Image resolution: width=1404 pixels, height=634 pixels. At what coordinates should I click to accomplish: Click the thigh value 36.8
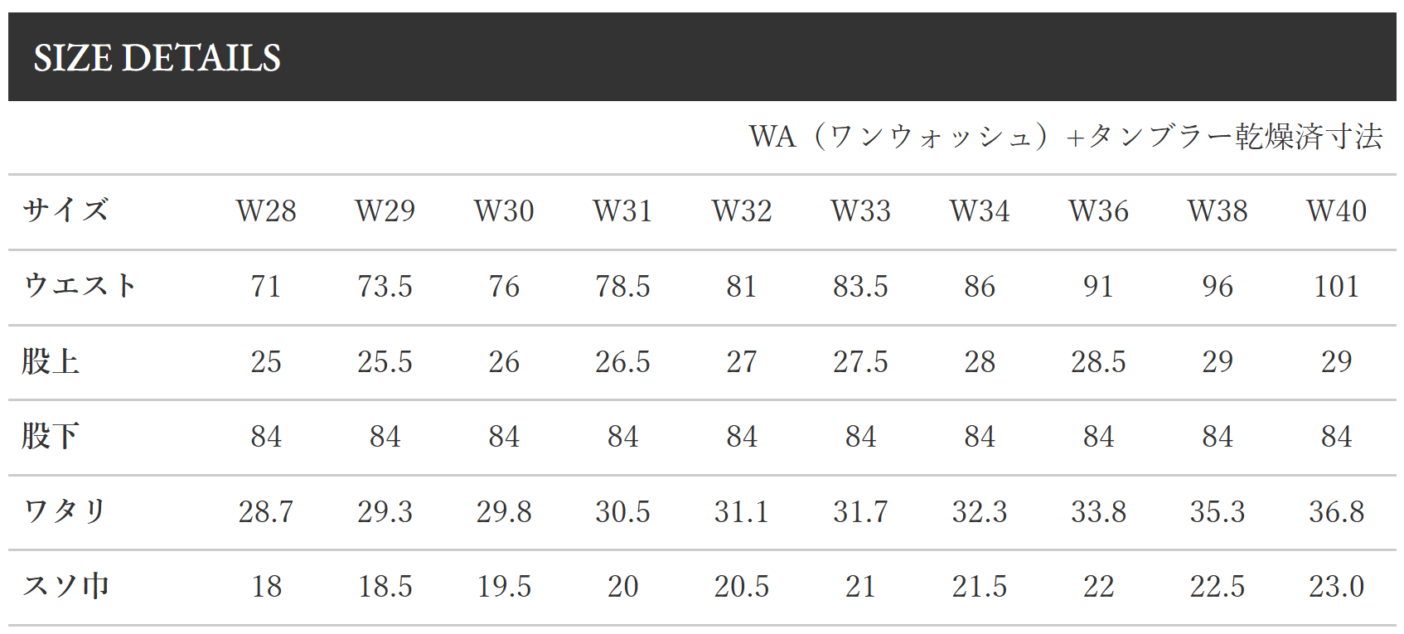pyautogui.click(x=1336, y=512)
